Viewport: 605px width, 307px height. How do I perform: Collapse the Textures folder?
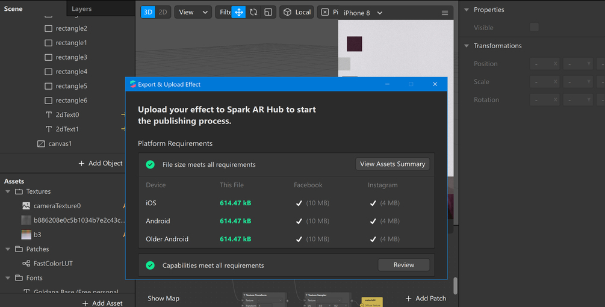point(8,191)
